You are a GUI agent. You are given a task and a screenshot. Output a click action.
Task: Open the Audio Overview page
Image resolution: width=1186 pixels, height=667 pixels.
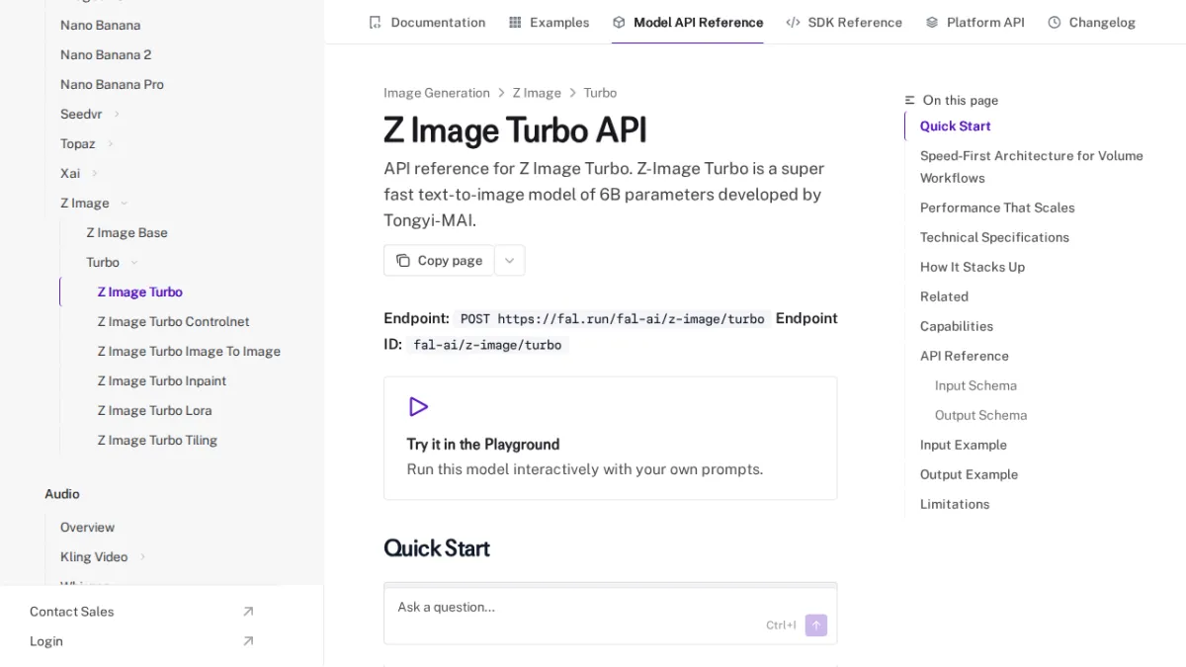(x=87, y=527)
